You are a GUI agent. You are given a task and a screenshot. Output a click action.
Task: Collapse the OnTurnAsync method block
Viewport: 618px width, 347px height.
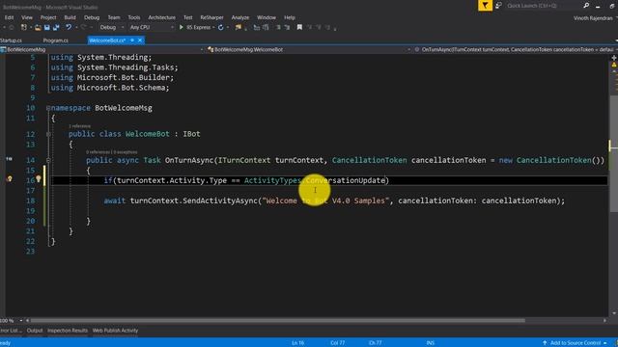48,160
